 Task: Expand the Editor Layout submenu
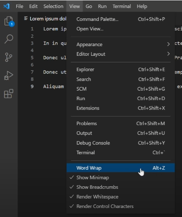(x=121, y=54)
